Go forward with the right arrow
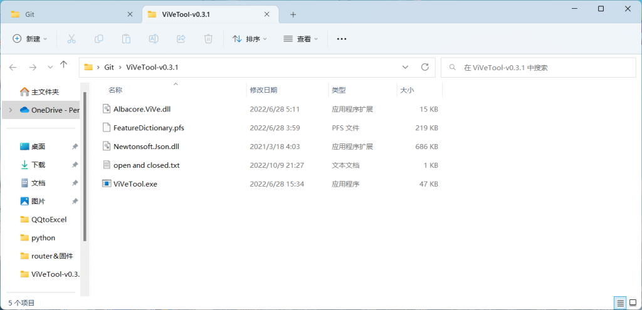Viewport: 642px width, 310px height. click(x=33, y=68)
